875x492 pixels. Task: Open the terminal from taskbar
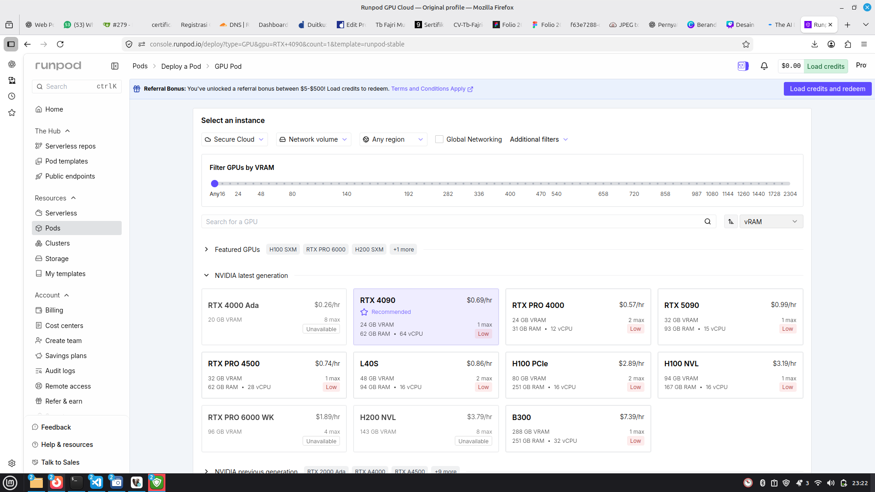coord(77,482)
